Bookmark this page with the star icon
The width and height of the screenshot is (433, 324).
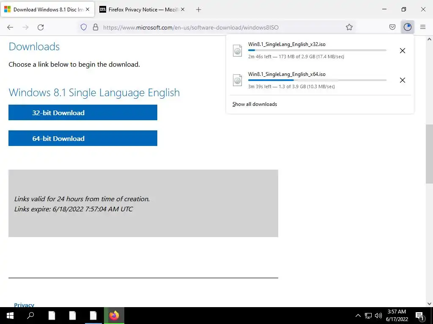pos(349,27)
